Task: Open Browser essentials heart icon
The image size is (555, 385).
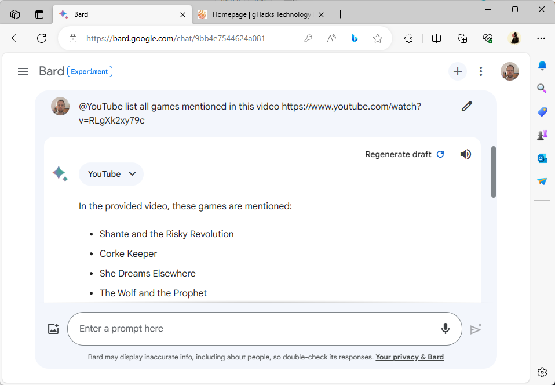Action: (x=488, y=38)
